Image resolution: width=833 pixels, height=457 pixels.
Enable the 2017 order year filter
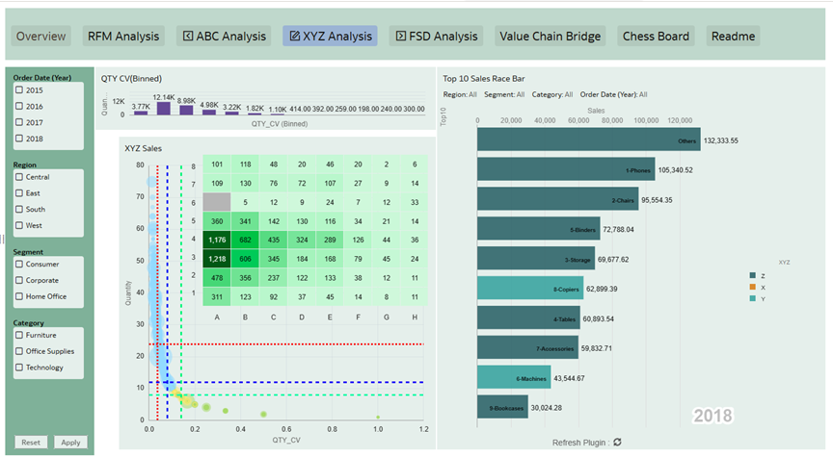19,122
